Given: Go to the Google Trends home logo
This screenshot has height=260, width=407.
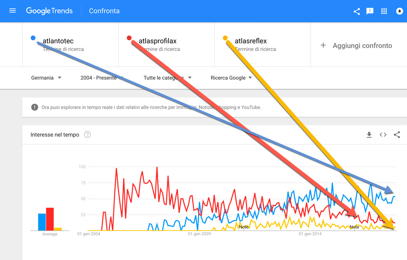Looking at the screenshot, I should point(49,11).
